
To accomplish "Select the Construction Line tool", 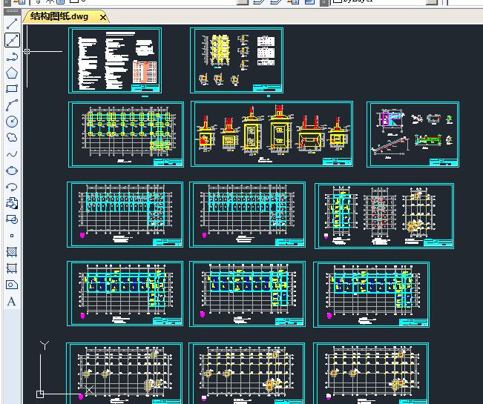I will coord(12,40).
